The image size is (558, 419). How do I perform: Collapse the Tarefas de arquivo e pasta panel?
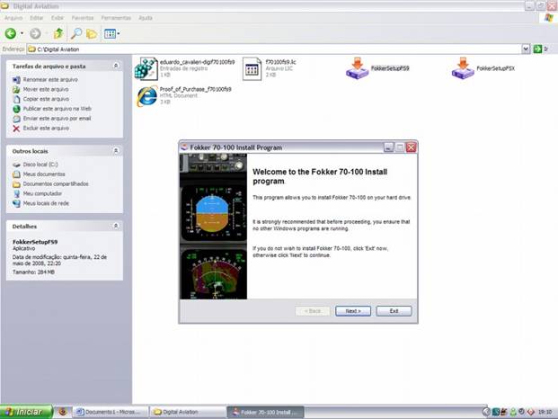pyautogui.click(x=116, y=66)
